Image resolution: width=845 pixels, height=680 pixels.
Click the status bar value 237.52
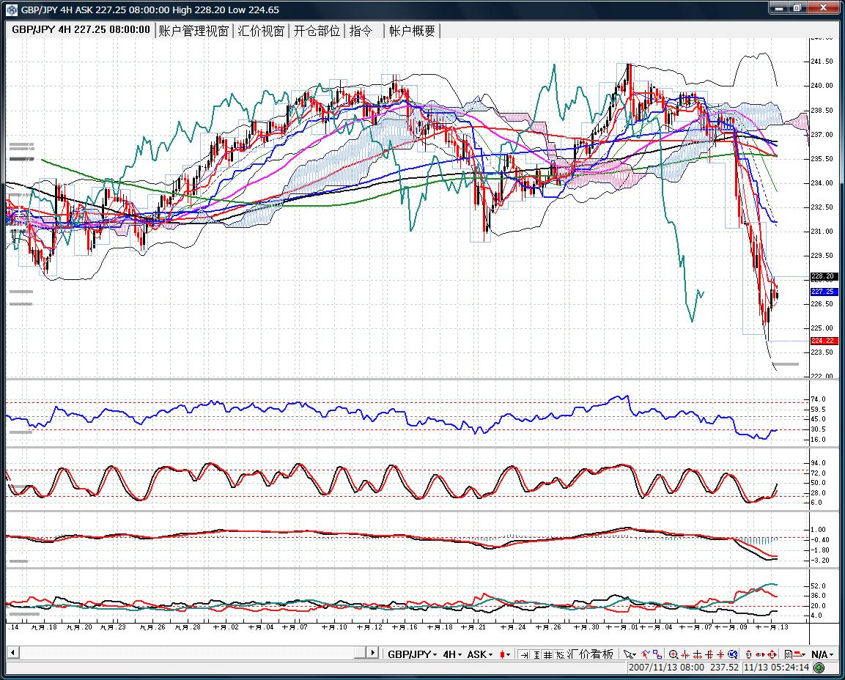[724, 668]
